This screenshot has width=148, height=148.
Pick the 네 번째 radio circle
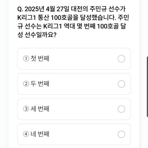coord(121,134)
